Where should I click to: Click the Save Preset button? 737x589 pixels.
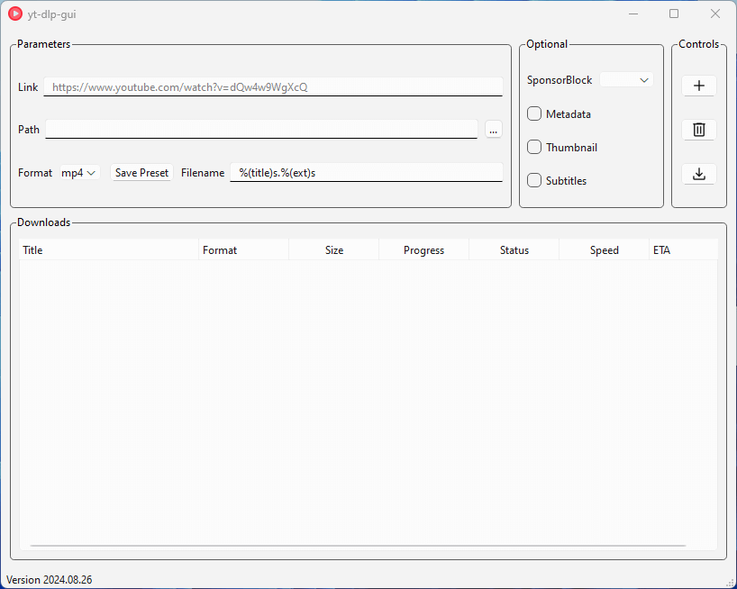(x=141, y=172)
